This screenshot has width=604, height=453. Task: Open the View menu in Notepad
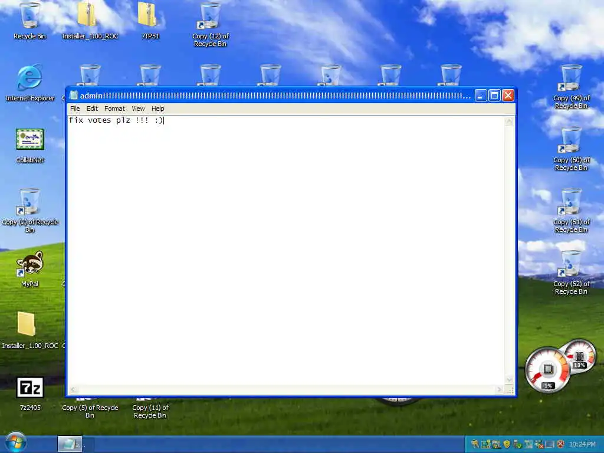138,109
